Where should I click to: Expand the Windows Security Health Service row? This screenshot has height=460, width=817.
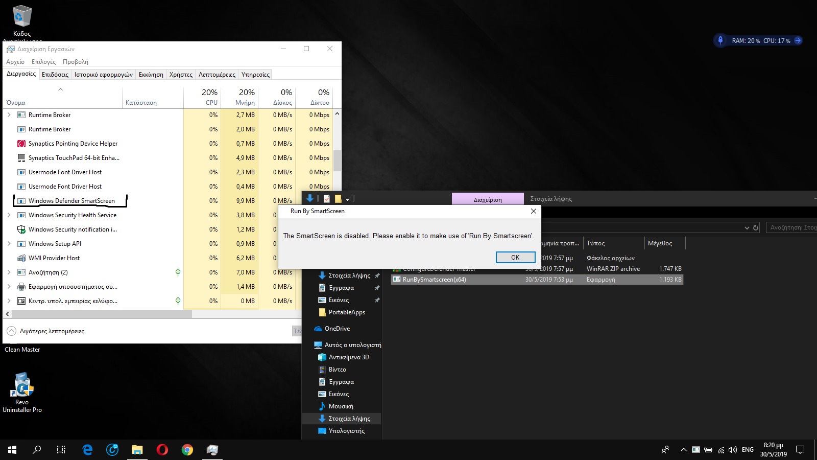[x=9, y=215]
